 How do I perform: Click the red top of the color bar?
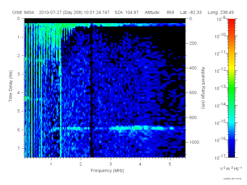(x=231, y=22)
